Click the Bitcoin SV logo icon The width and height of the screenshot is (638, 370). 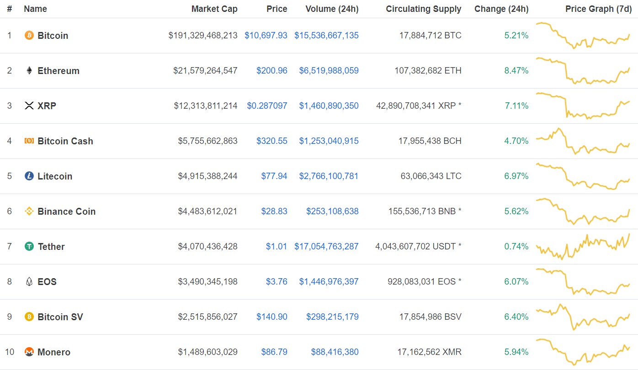pyautogui.click(x=29, y=317)
